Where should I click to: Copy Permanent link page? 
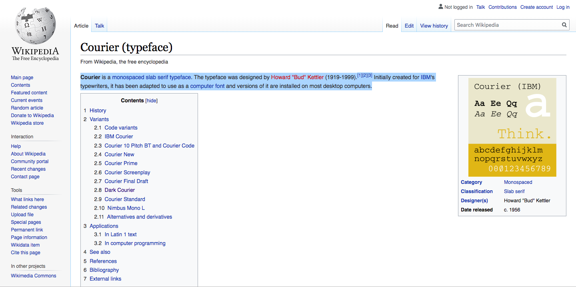(27, 230)
